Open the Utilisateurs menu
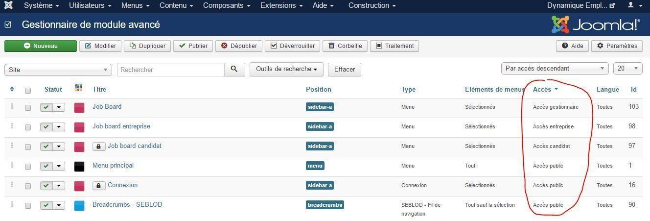Image resolution: width=650 pixels, height=221 pixels. (x=90, y=5)
